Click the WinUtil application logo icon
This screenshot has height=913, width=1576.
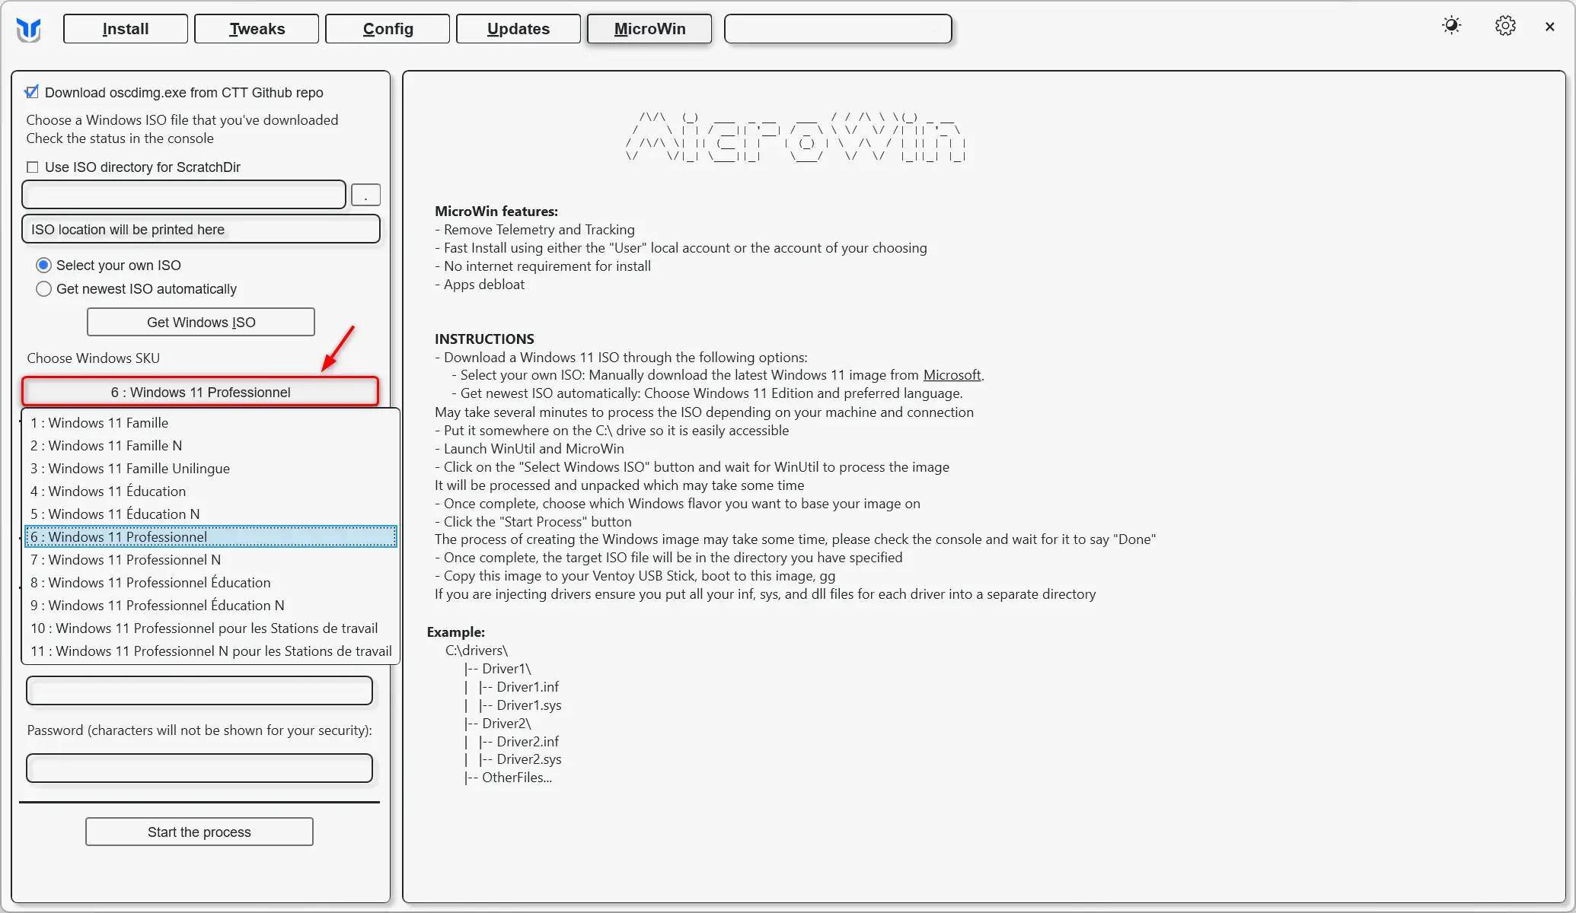(30, 30)
